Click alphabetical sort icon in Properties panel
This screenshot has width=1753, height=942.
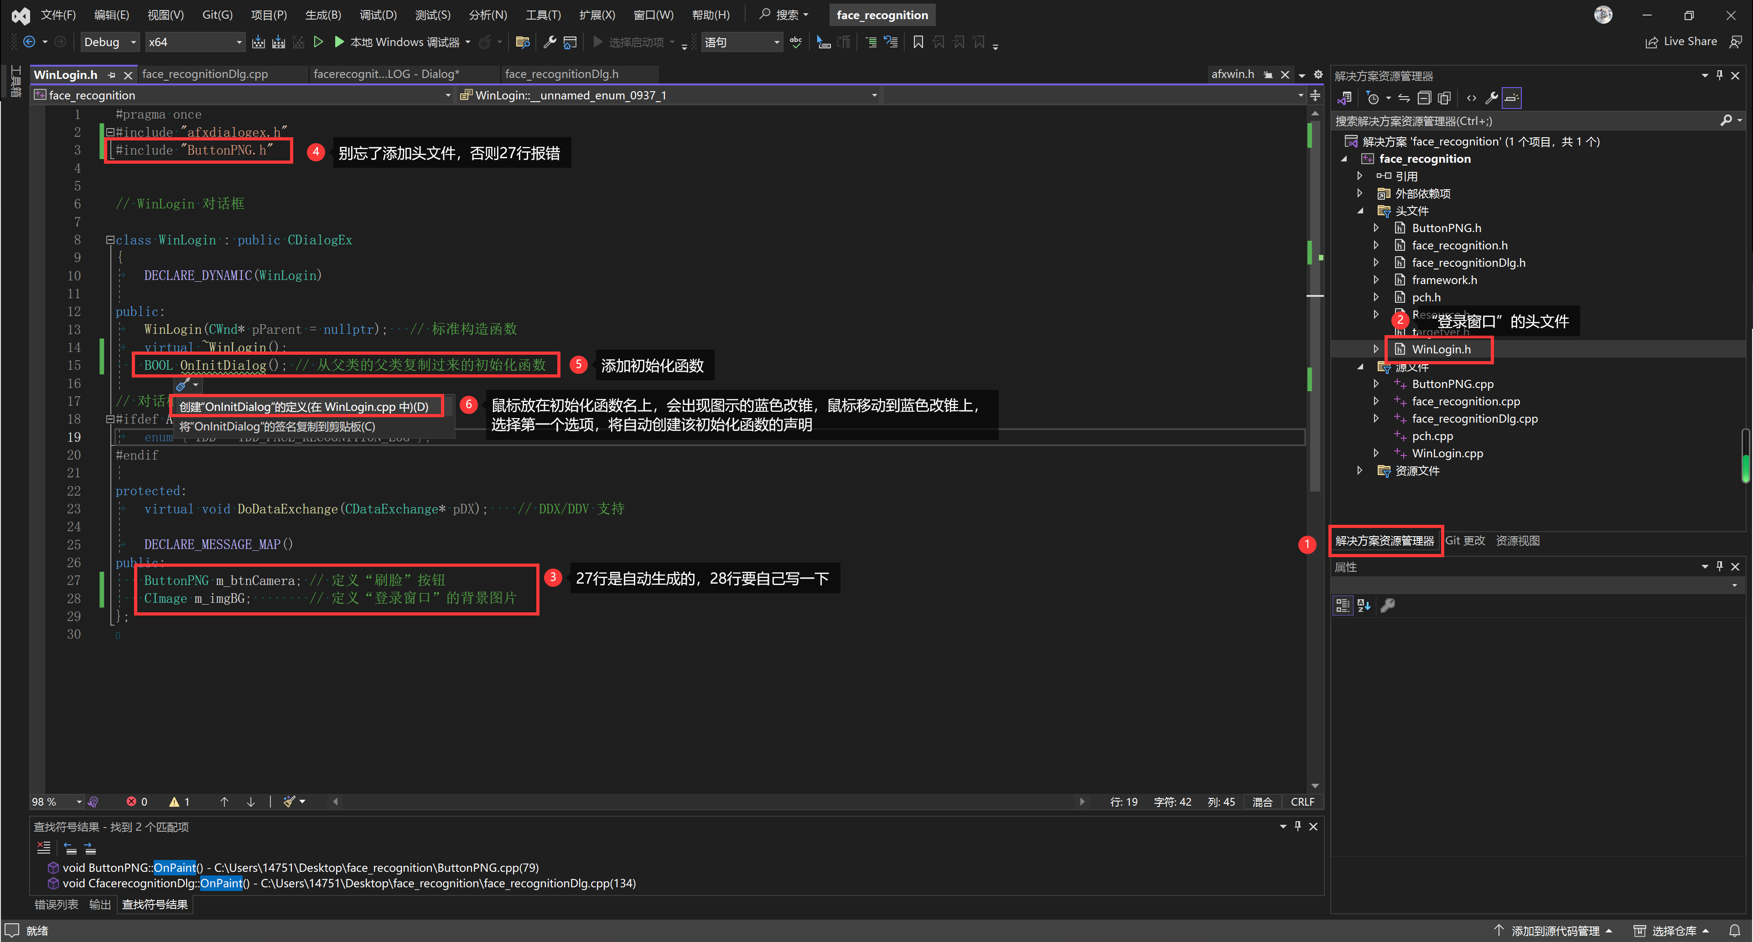point(1364,605)
